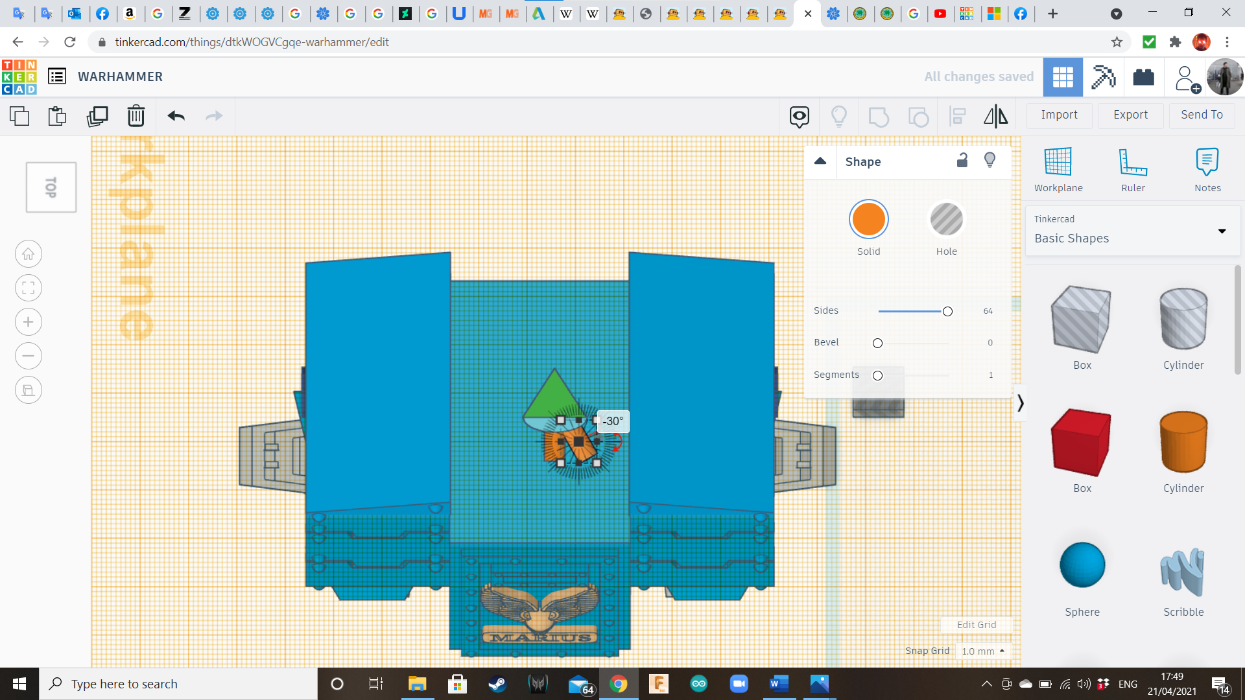Click the Paste clipboard icon
The width and height of the screenshot is (1245, 700).
[58, 116]
